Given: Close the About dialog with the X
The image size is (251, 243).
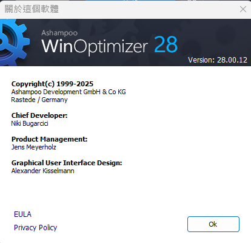Looking at the screenshot, I should [x=243, y=9].
